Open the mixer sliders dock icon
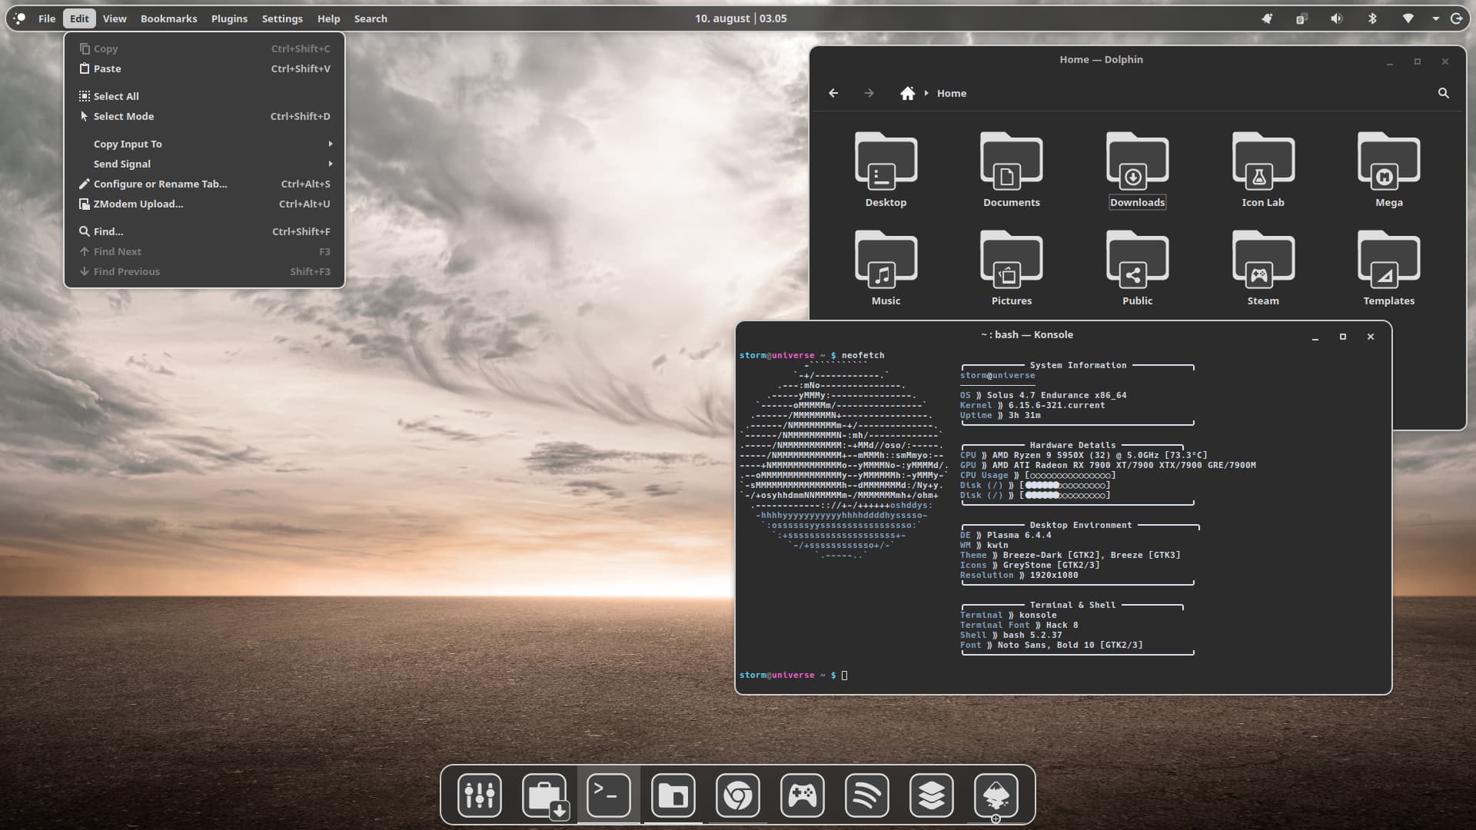1476x830 pixels. pyautogui.click(x=479, y=795)
